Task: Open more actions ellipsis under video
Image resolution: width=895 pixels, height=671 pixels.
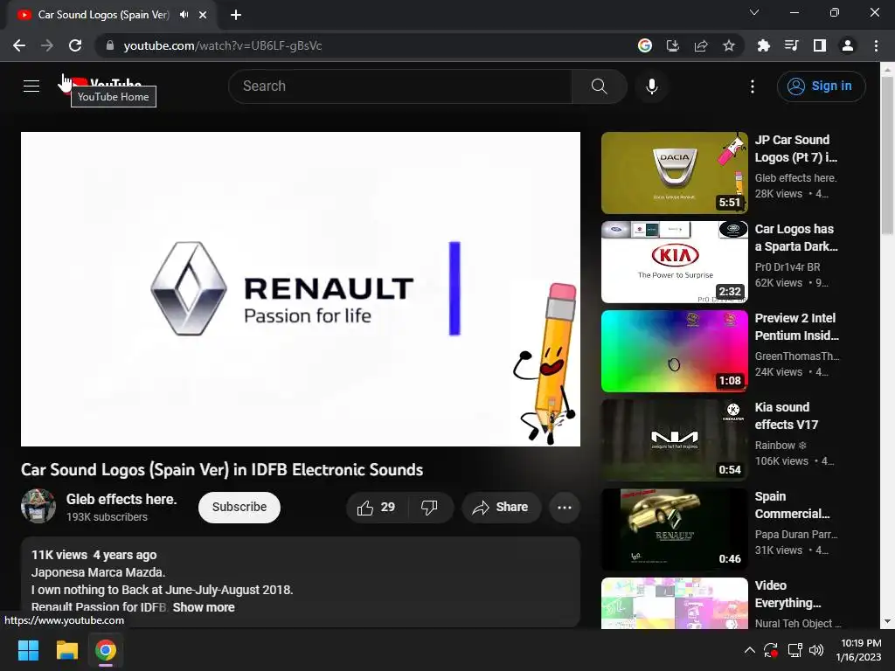Action: [x=565, y=508]
